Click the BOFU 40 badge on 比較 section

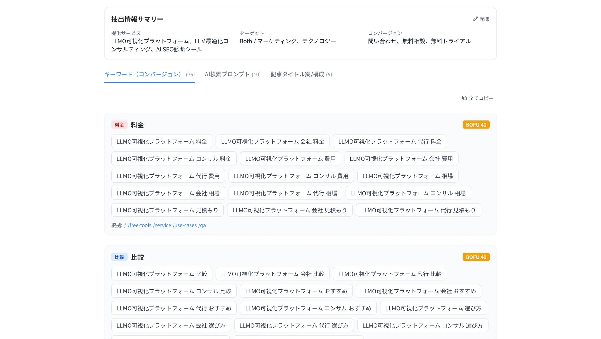pos(476,257)
